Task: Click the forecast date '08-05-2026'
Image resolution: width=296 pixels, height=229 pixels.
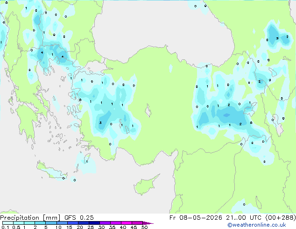Action: tap(201, 218)
